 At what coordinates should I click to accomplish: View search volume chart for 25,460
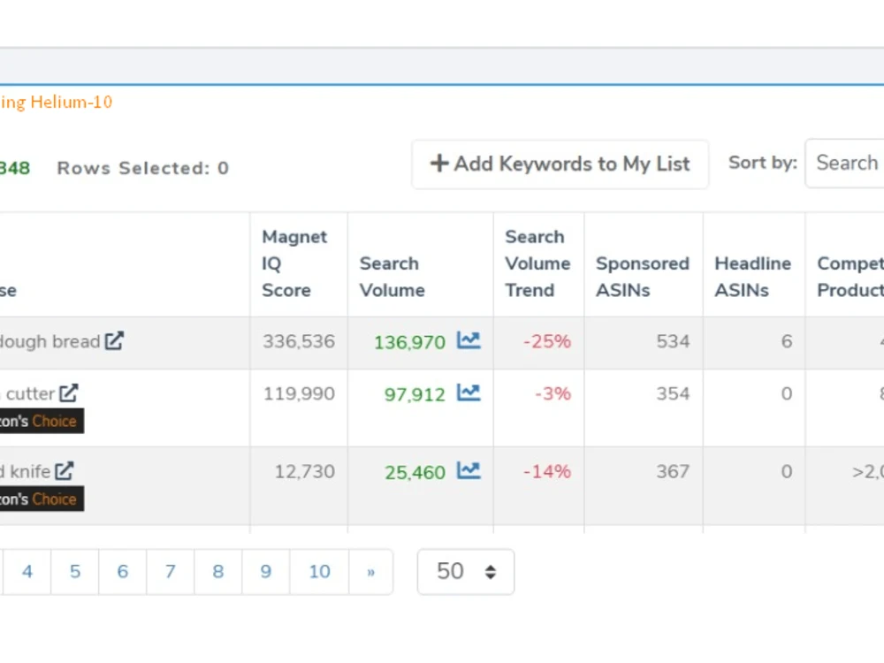coord(469,471)
